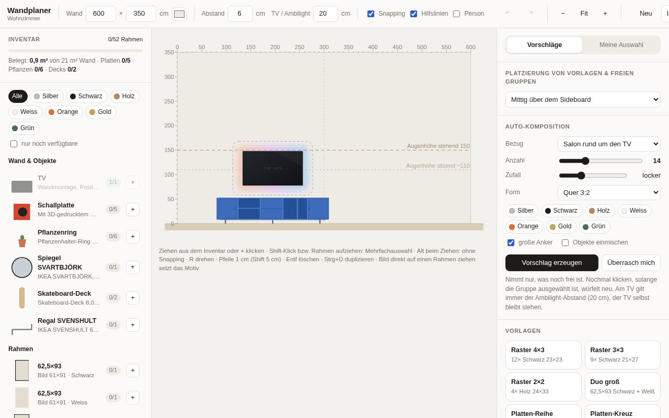The image size is (669, 418).
Task: Zoom in with the plus button
Action: pyautogui.click(x=605, y=14)
